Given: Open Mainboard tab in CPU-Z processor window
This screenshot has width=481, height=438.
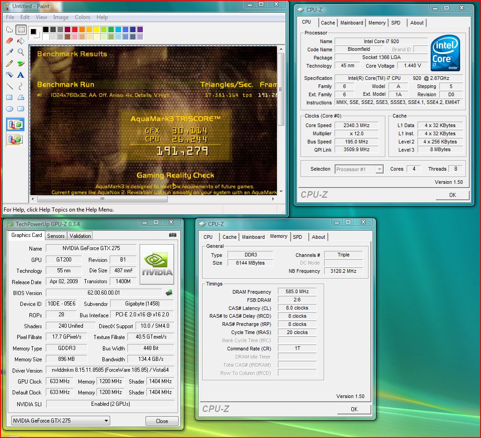Looking at the screenshot, I should 351,23.
